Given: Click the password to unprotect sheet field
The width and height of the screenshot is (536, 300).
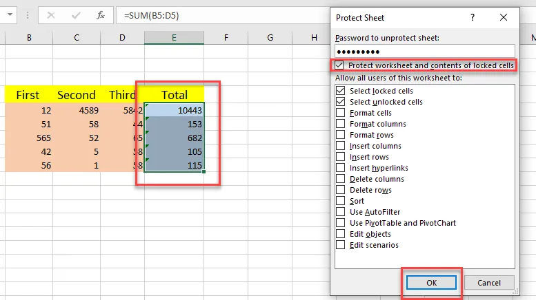Looking at the screenshot, I should 425,51.
